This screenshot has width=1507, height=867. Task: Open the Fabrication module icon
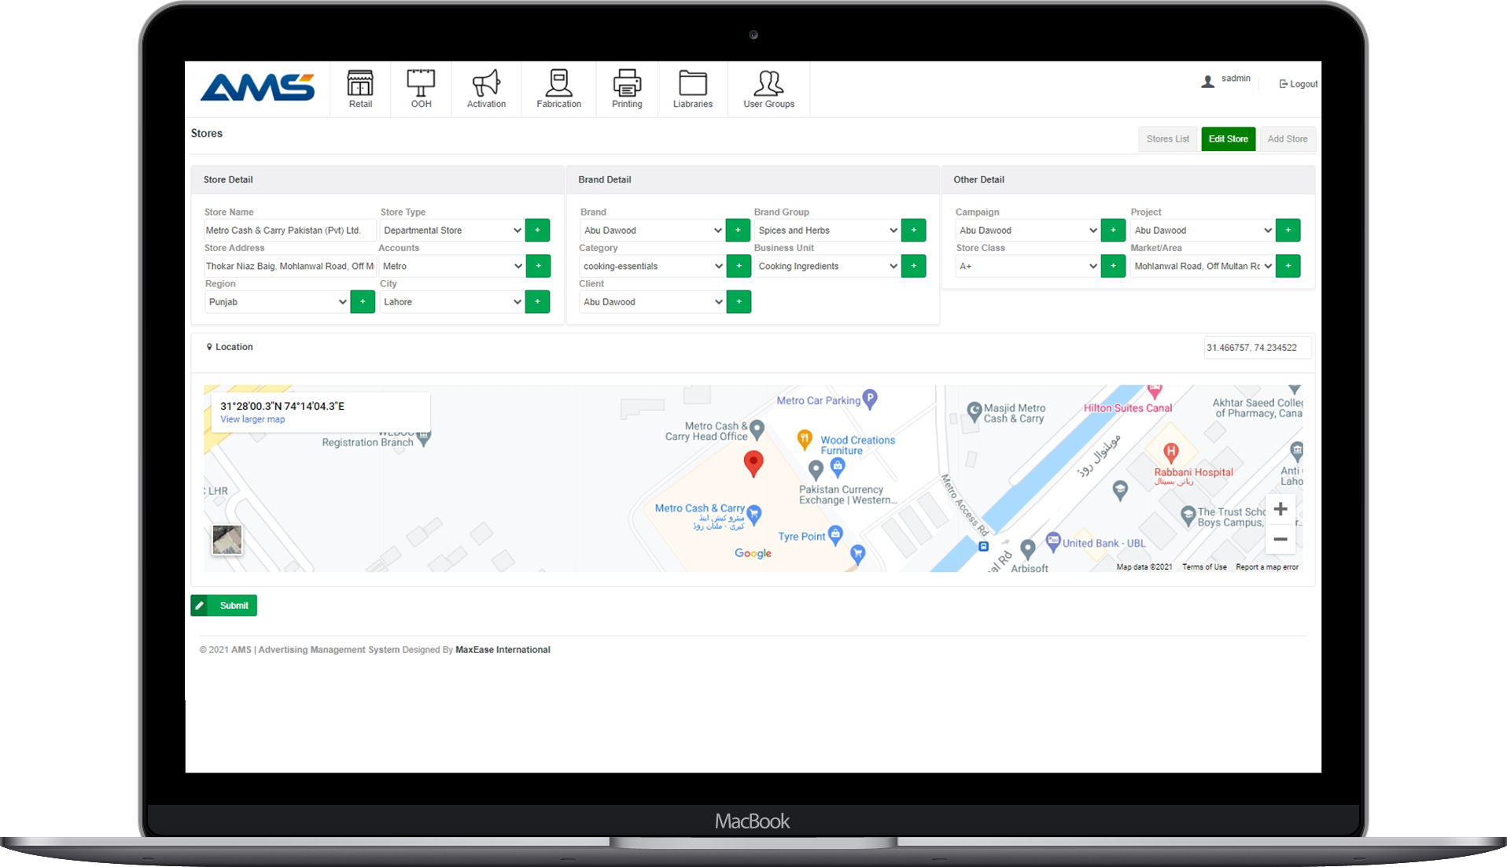click(558, 89)
